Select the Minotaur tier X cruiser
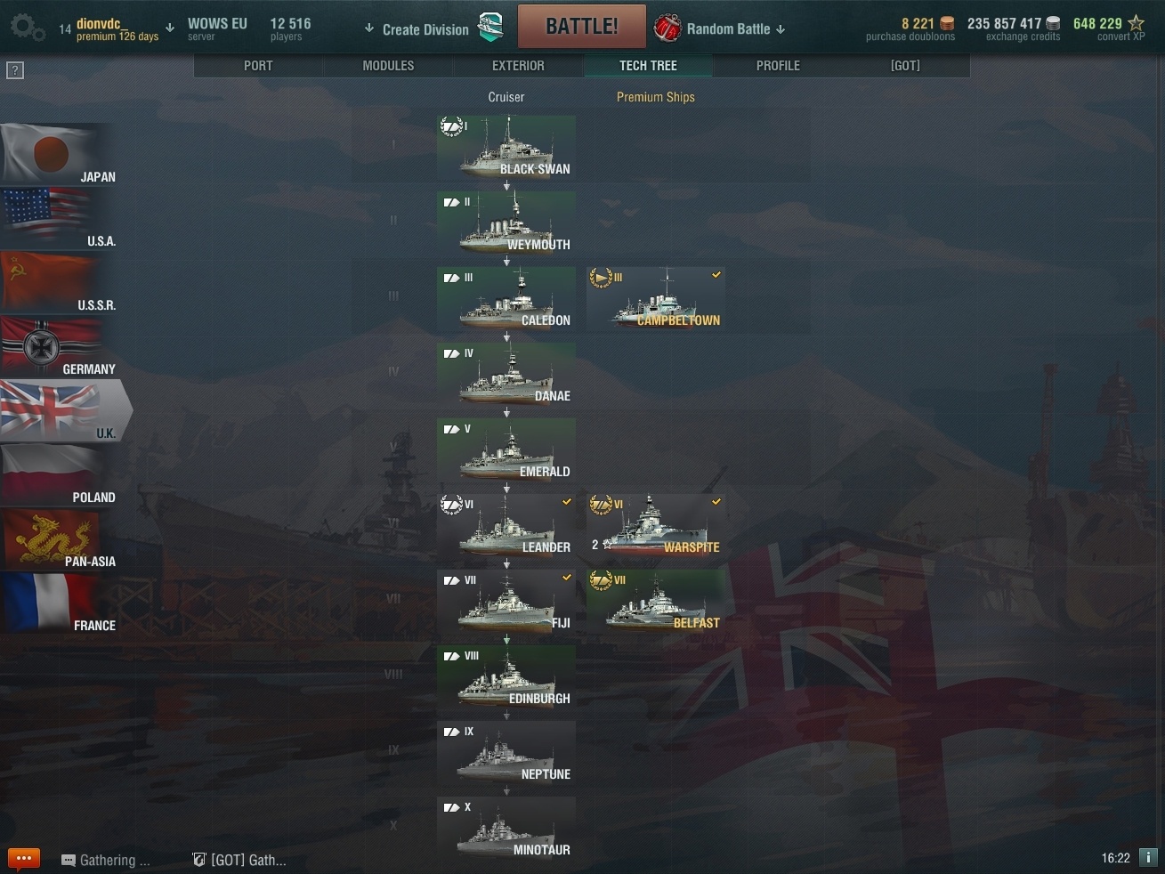This screenshot has width=1165, height=874. pos(506,829)
